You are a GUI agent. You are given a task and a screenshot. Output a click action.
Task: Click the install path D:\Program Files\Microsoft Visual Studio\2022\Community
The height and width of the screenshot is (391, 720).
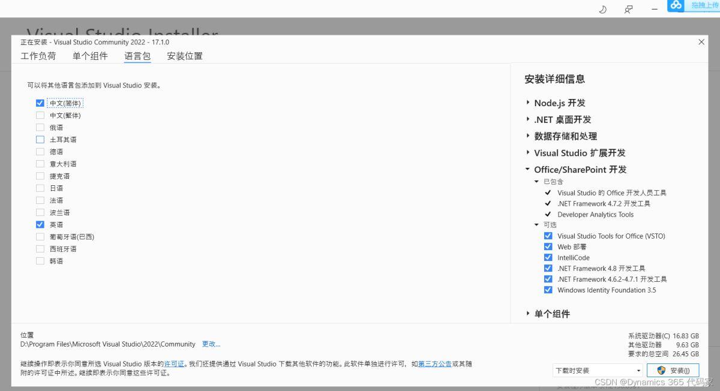108,344
